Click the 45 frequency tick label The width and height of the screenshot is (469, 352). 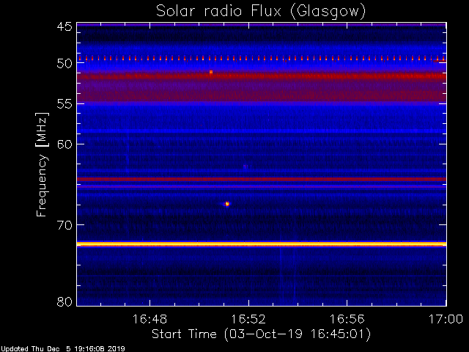pyautogui.click(x=64, y=26)
